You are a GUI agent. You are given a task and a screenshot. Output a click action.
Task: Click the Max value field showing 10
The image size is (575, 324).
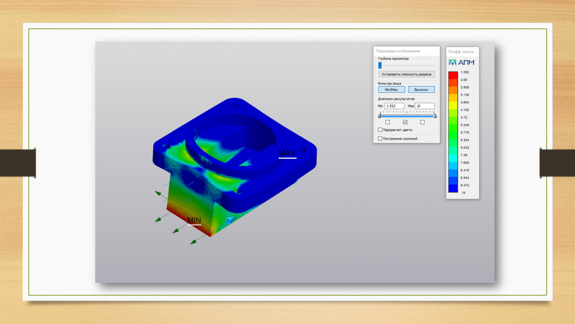click(425, 106)
